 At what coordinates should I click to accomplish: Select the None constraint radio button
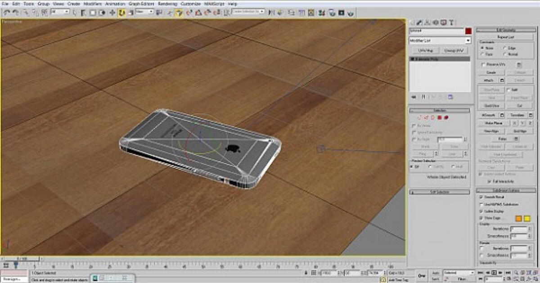click(482, 48)
